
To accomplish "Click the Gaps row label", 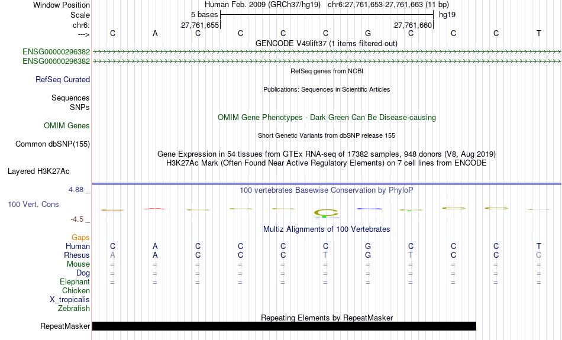I will click(80, 237).
